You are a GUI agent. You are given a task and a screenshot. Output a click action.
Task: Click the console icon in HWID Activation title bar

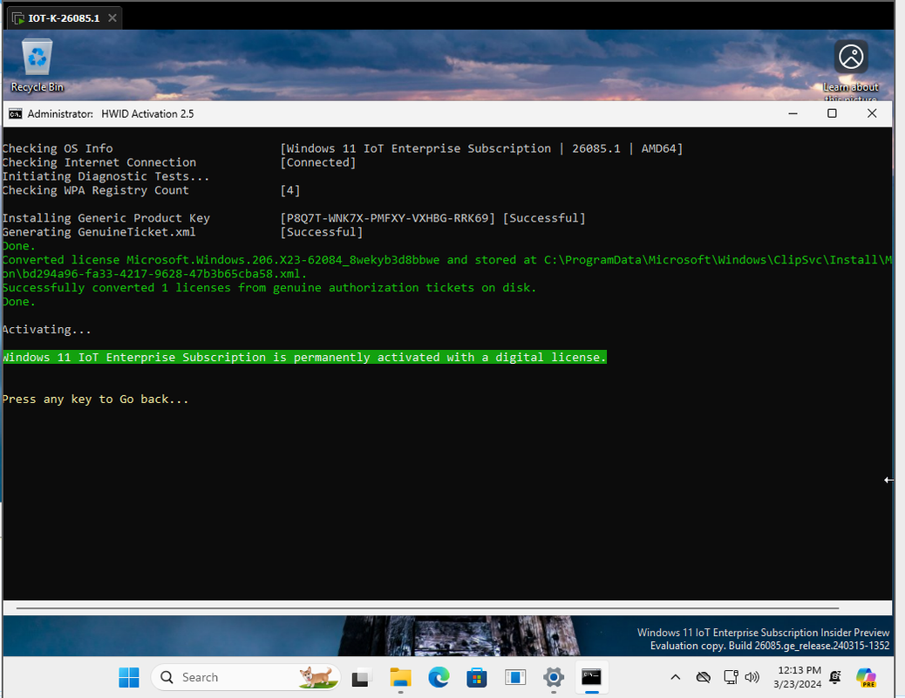point(15,113)
